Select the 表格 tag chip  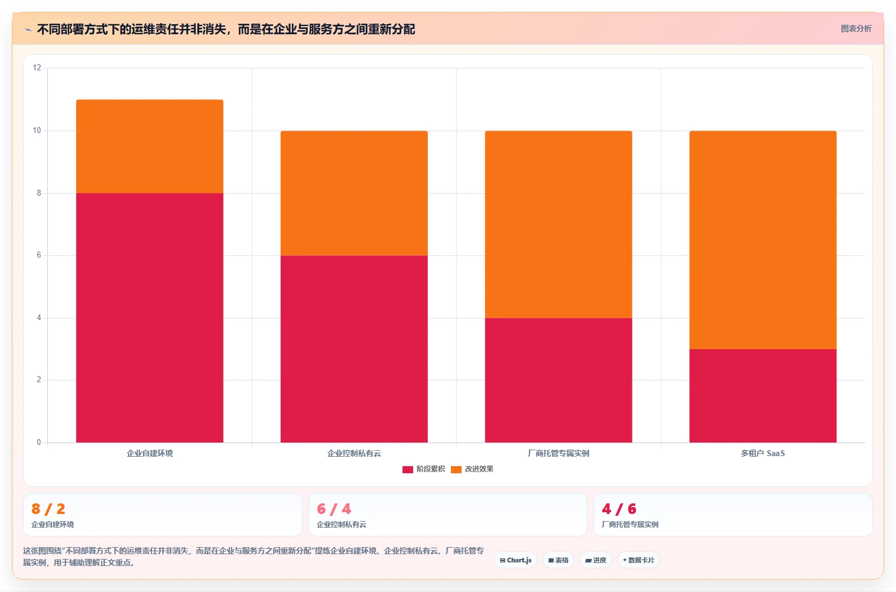(x=558, y=560)
